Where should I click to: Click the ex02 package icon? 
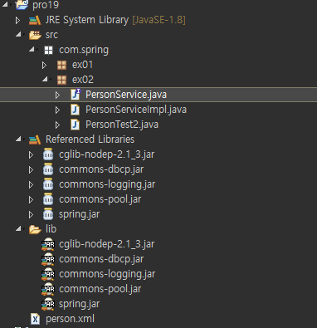pos(61,80)
